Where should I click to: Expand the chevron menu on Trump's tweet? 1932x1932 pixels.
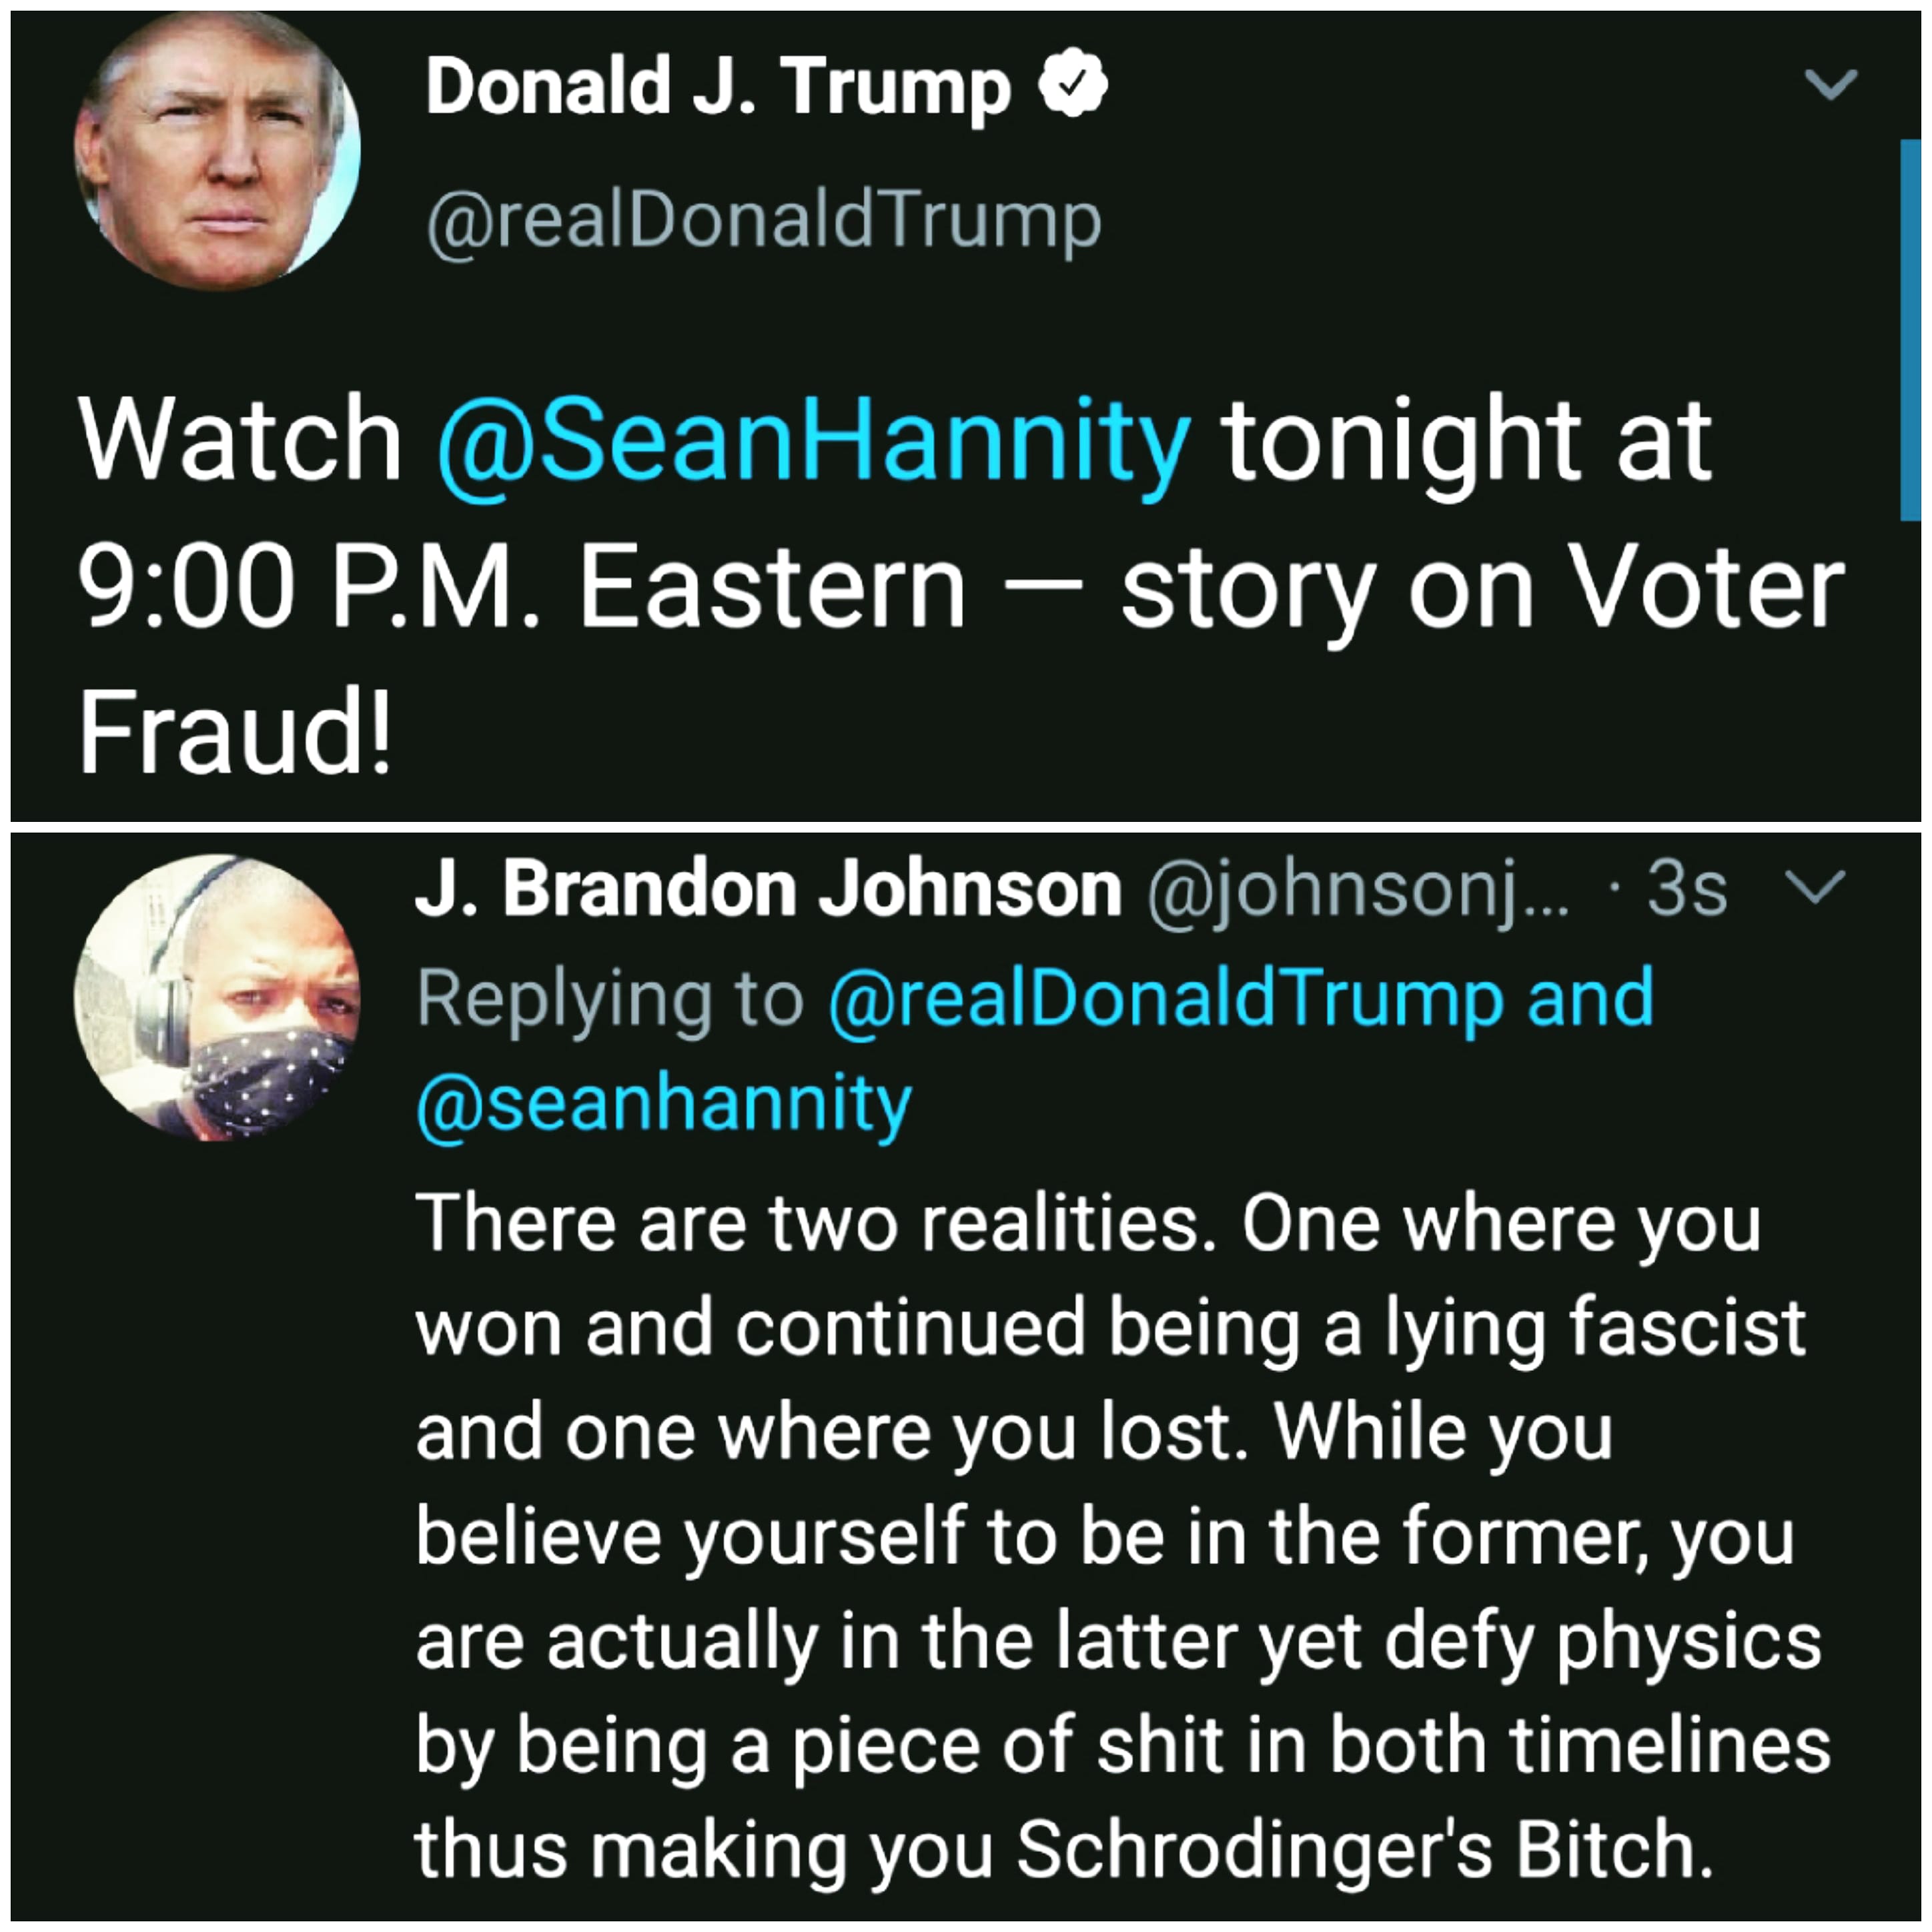pyautogui.click(x=1831, y=84)
